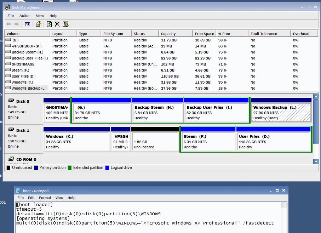The image size is (321, 233).
Task: Click the Back navigation arrow icon
Action: coord(8,24)
